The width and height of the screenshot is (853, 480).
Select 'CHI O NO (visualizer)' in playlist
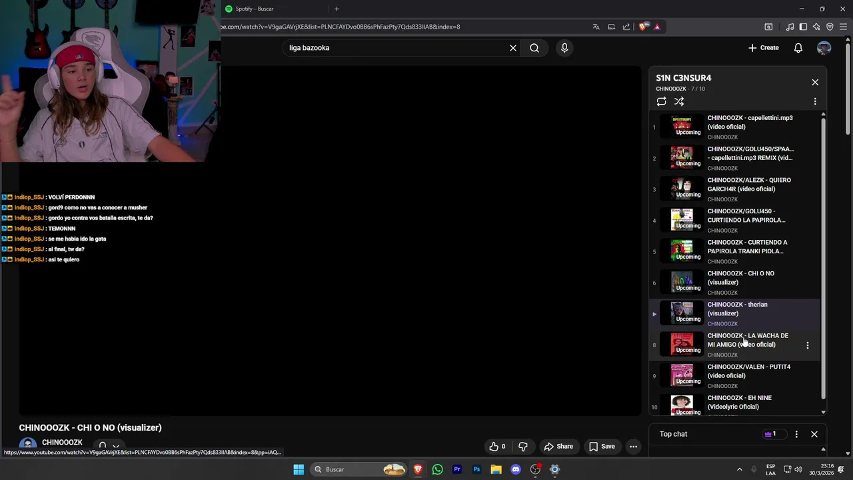tap(735, 283)
